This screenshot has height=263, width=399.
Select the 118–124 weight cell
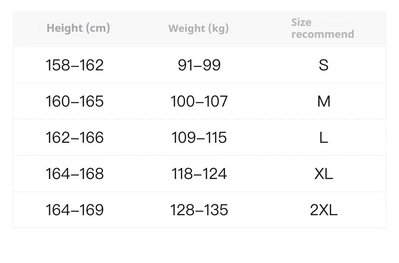coord(199,174)
